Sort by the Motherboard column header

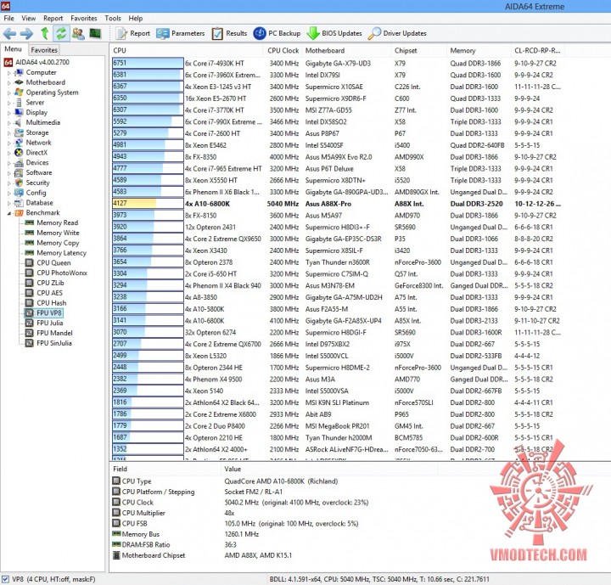click(x=346, y=50)
